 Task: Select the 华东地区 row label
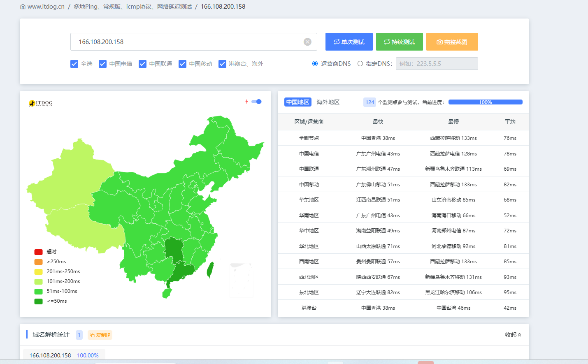[x=309, y=200]
